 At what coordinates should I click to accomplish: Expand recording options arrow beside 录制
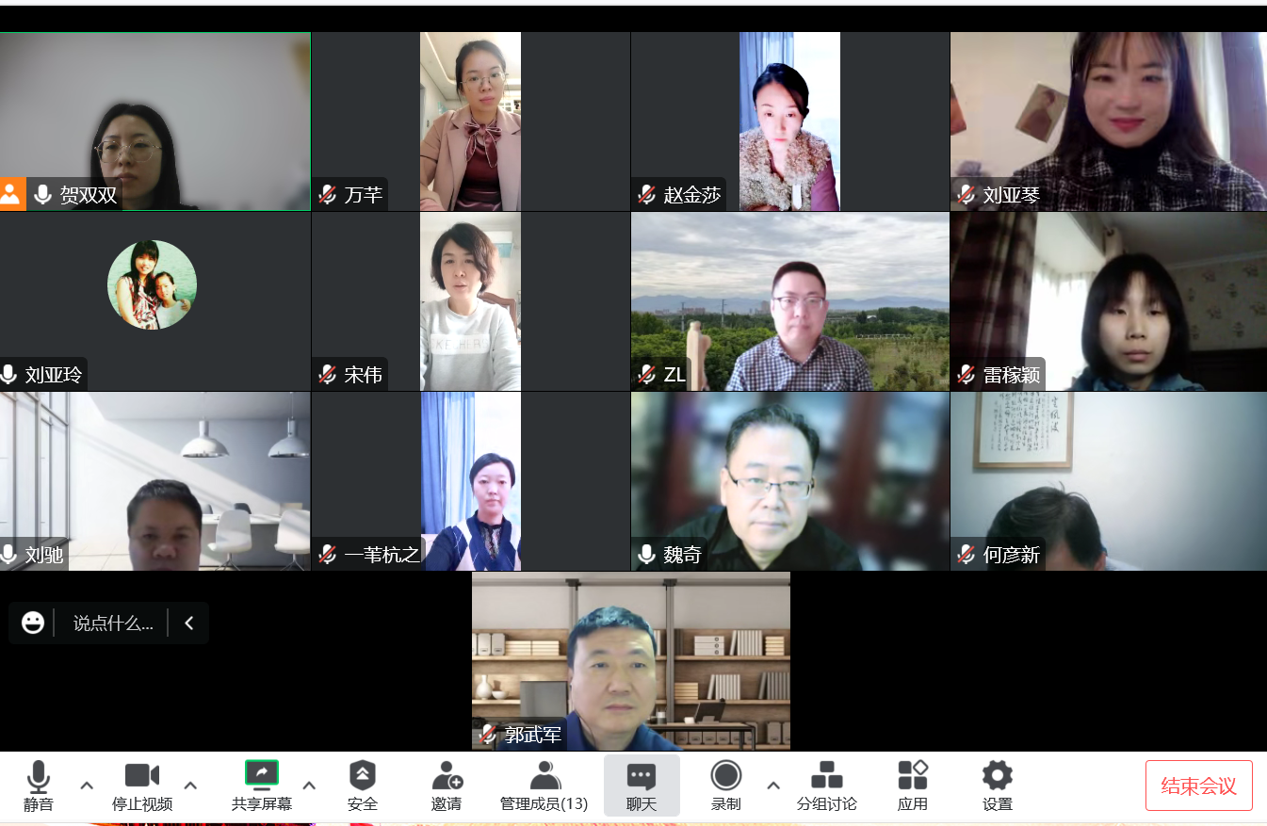click(773, 785)
